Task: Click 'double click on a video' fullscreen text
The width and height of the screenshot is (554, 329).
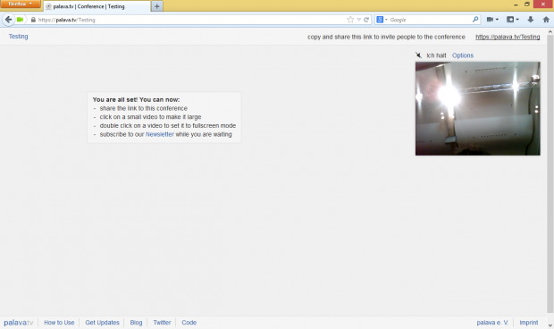Action: [167, 125]
